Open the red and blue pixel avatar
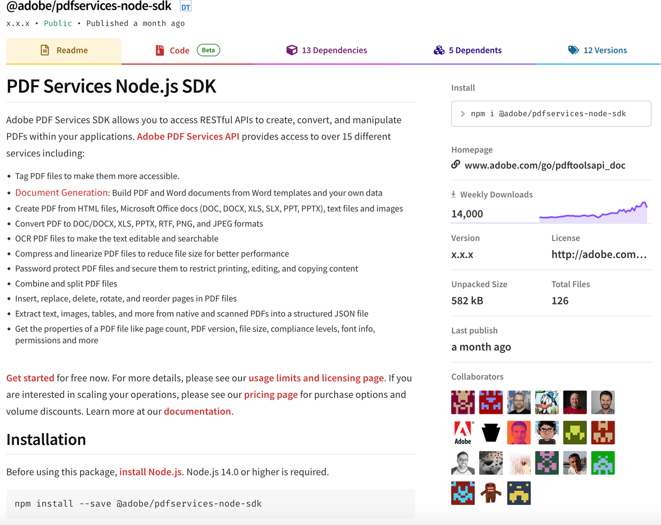Image resolution: width=661 pixels, height=525 pixels. pyautogui.click(x=491, y=403)
